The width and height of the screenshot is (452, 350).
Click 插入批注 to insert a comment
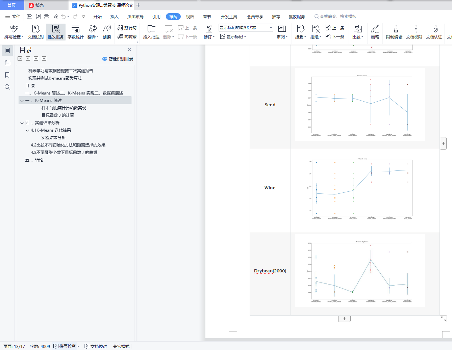click(x=151, y=32)
